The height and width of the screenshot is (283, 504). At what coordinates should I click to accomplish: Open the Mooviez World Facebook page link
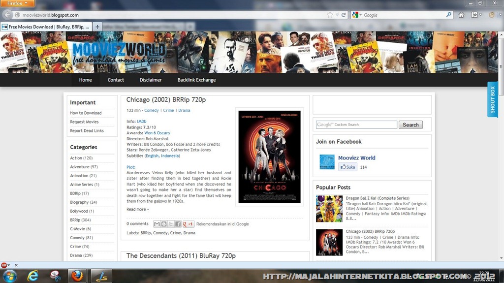(x=357, y=158)
